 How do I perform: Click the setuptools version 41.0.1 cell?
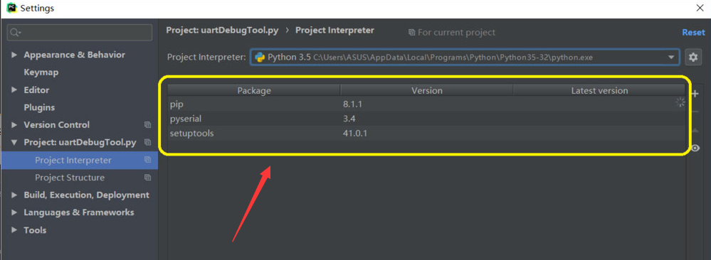click(x=355, y=133)
